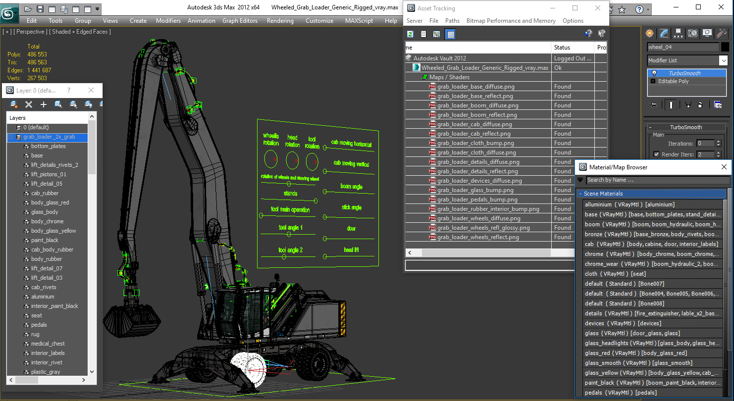Image resolution: width=734 pixels, height=401 pixels.
Task: Click the Status column header in Asset Tracking
Action: (573, 48)
